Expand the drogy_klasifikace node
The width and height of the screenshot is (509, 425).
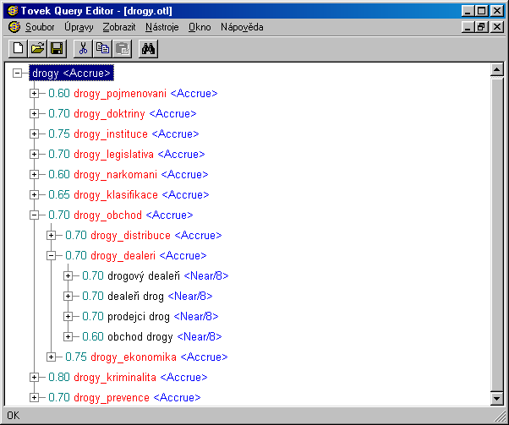tap(34, 195)
